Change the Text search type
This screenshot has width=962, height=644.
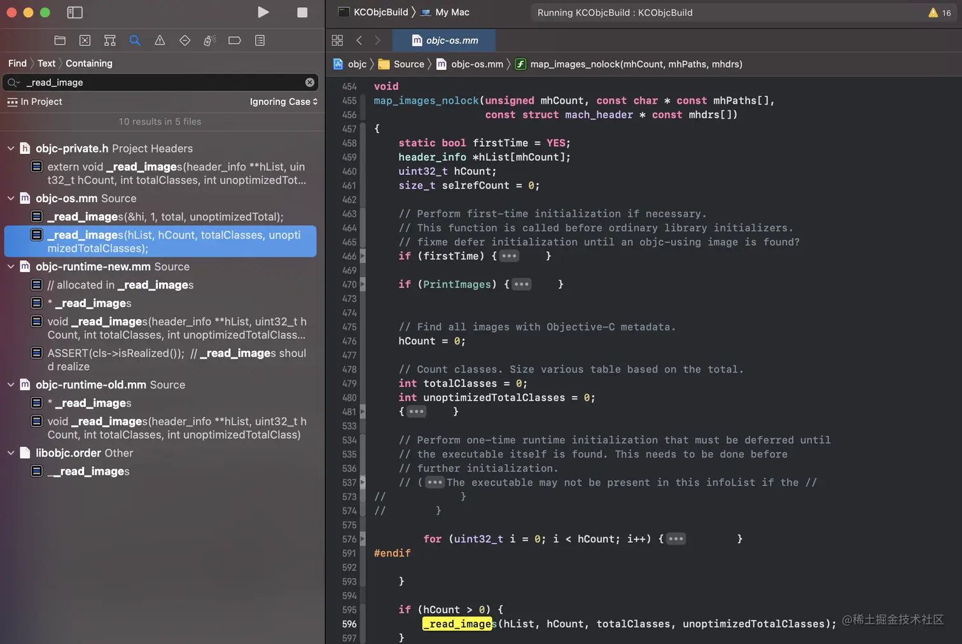click(46, 63)
